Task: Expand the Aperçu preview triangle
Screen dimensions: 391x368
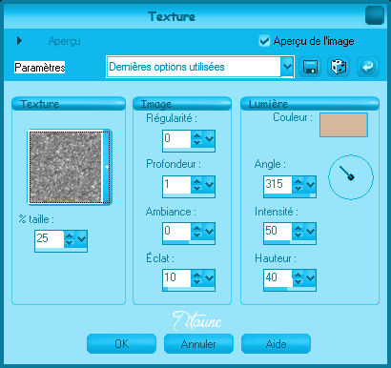Action: click(19, 41)
